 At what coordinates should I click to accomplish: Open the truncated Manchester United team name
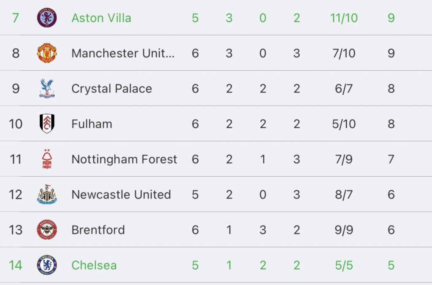click(123, 53)
